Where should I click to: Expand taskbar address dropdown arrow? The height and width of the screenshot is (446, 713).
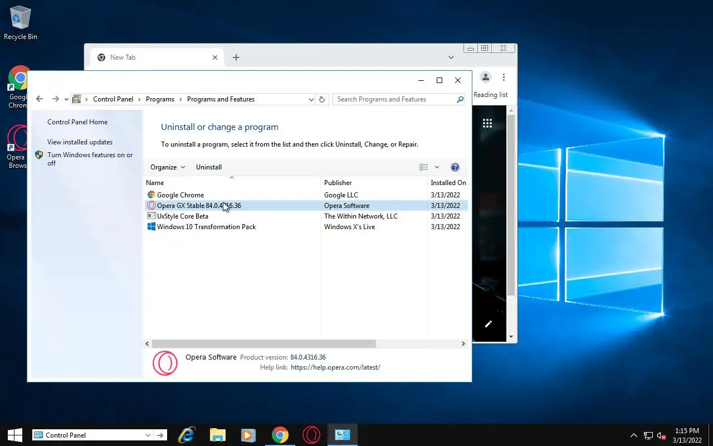tap(148, 435)
